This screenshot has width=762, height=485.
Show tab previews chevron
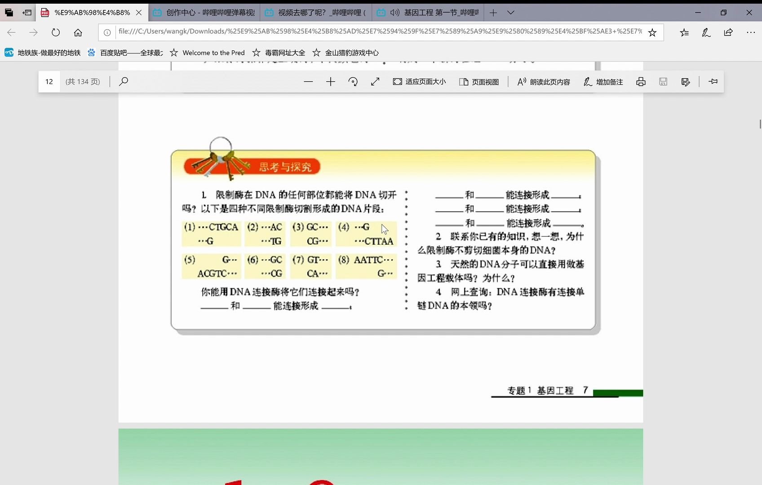coord(511,13)
